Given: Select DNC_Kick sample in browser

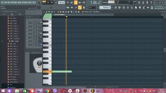Looking at the screenshot, I should [13, 54].
